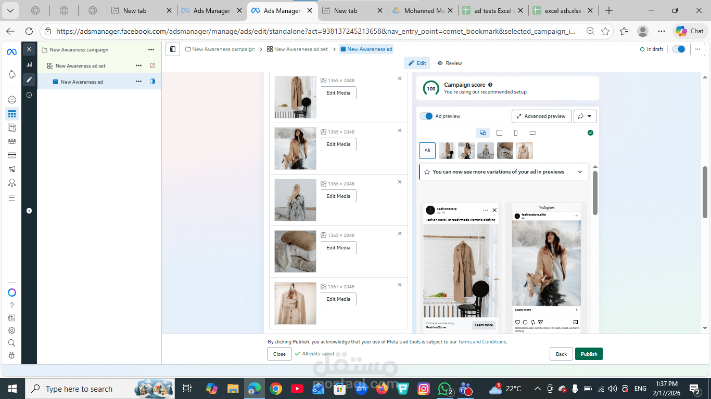Select the Audiences icon in the left sidebar
The height and width of the screenshot is (399, 711).
[11, 141]
